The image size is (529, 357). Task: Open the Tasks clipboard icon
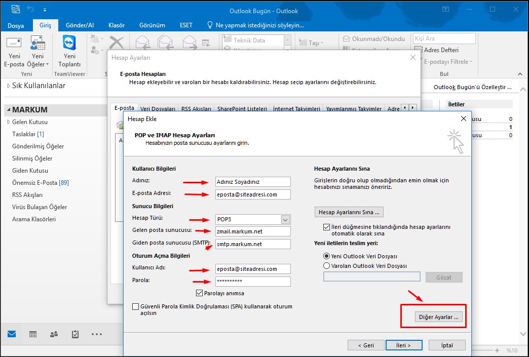pyautogui.click(x=75, y=334)
